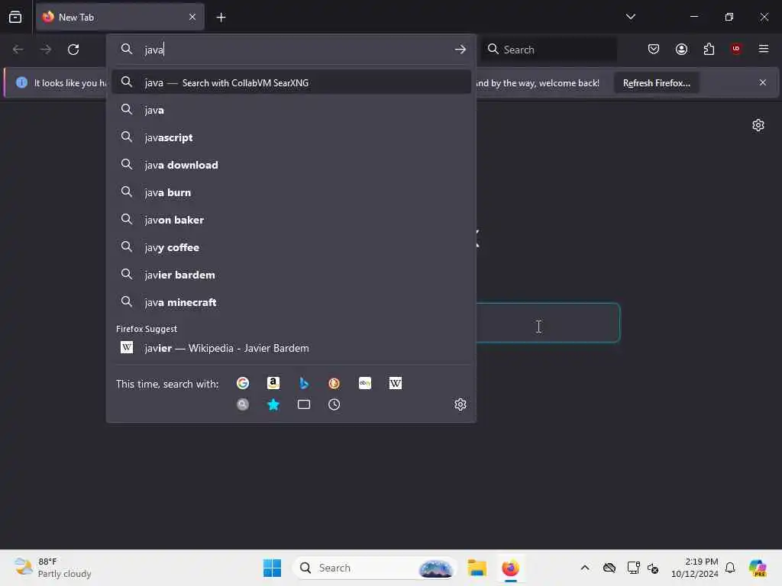Viewport: 782px width, 586px height.
Task: Open Firefox View in the tab strip
Action: tap(15, 18)
